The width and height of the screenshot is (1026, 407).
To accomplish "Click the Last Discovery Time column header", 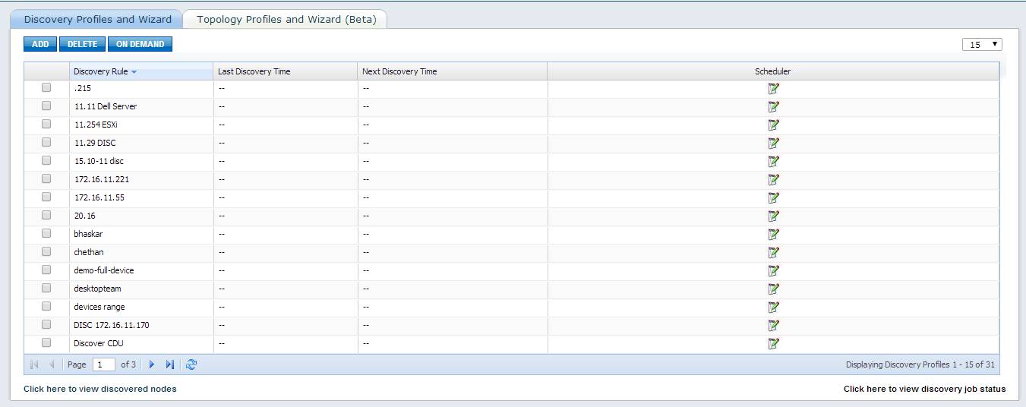I will (x=254, y=71).
